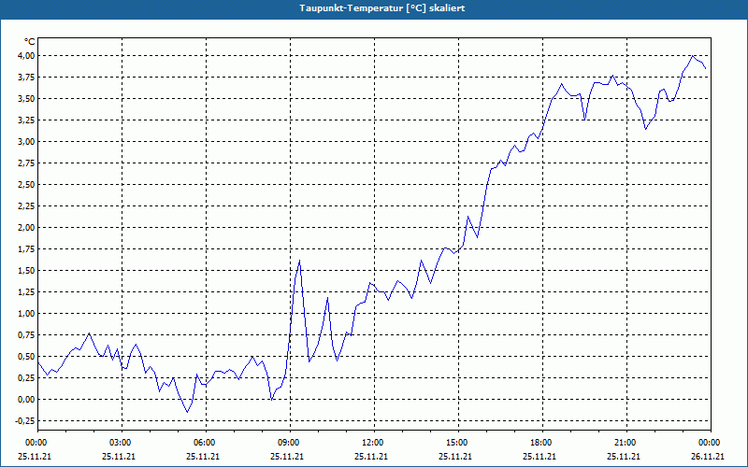Select the '-0,25' y-axis label
Viewport: 748px width, 467px height.
[x=25, y=421]
